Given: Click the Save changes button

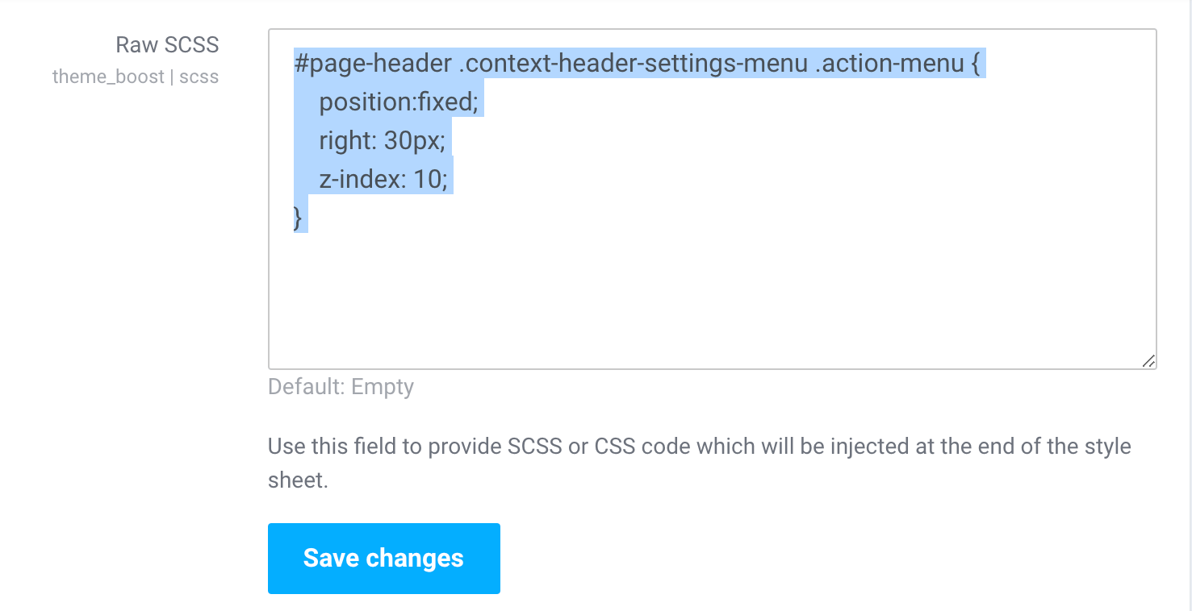Looking at the screenshot, I should coord(383,558).
